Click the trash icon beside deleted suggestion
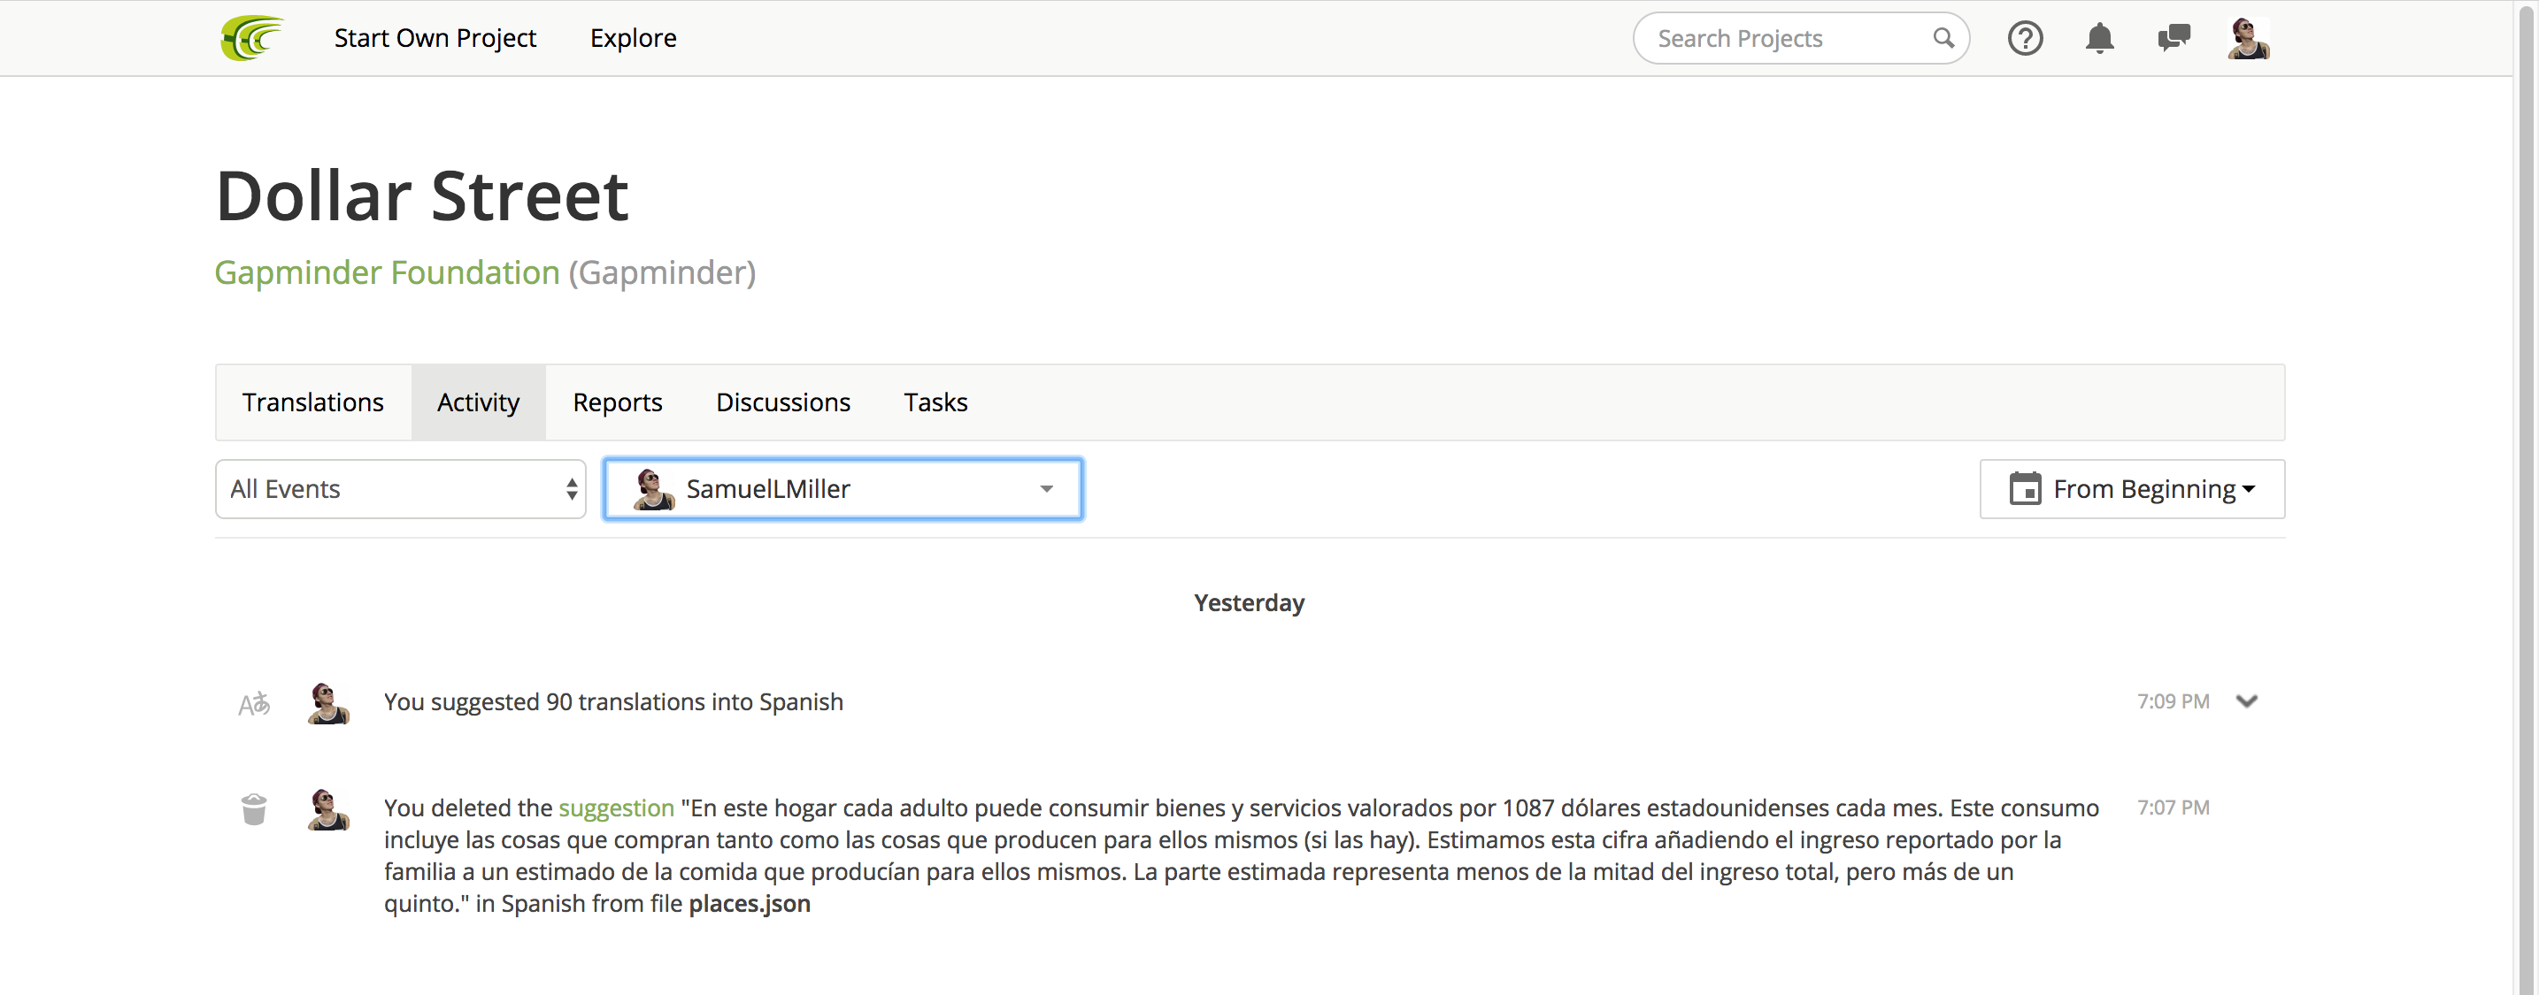The width and height of the screenshot is (2539, 995). pyautogui.click(x=253, y=808)
